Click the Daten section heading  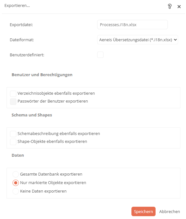tap(18, 155)
